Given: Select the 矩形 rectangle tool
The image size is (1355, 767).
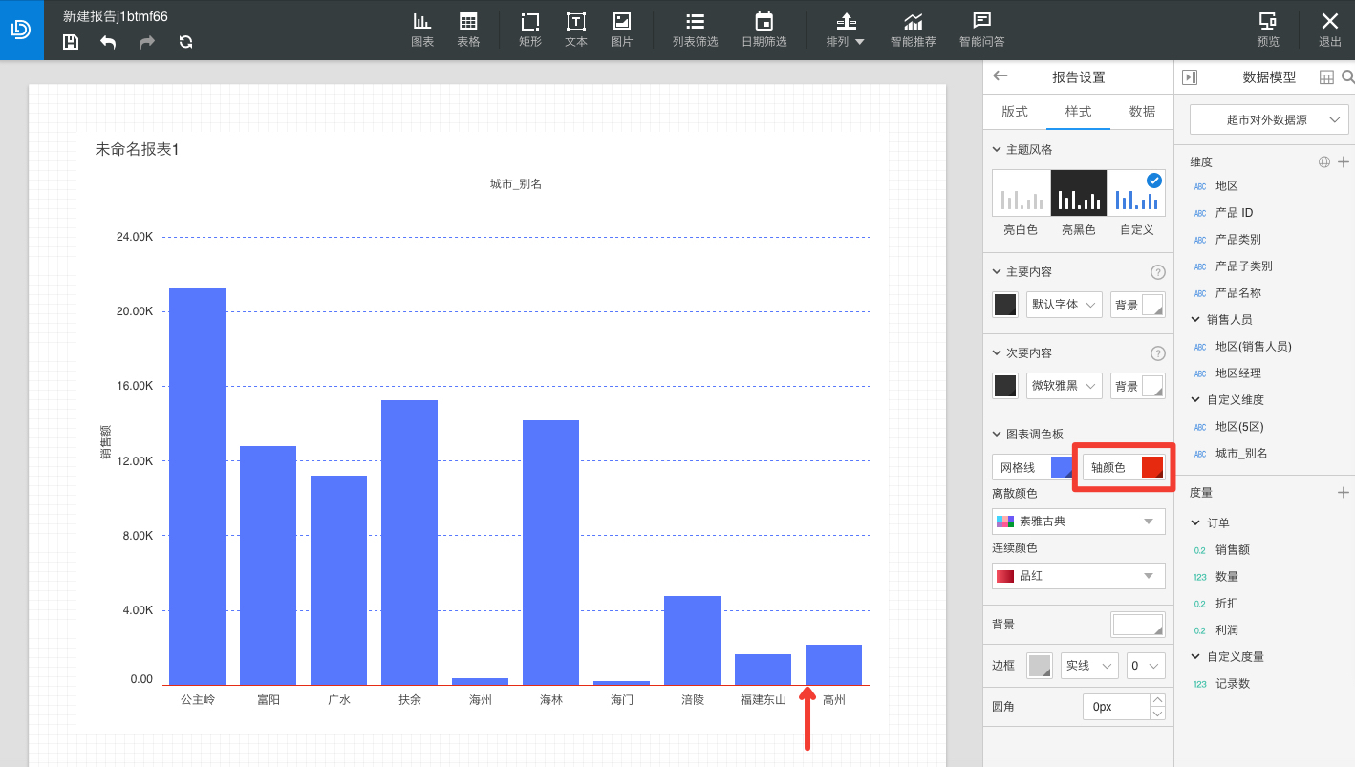Looking at the screenshot, I should point(530,30).
